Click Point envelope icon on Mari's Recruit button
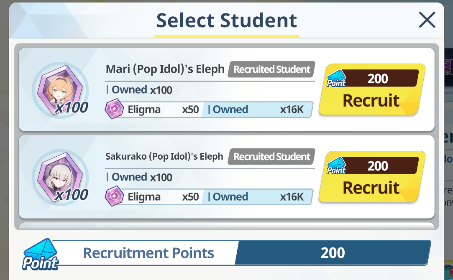 pyautogui.click(x=336, y=79)
